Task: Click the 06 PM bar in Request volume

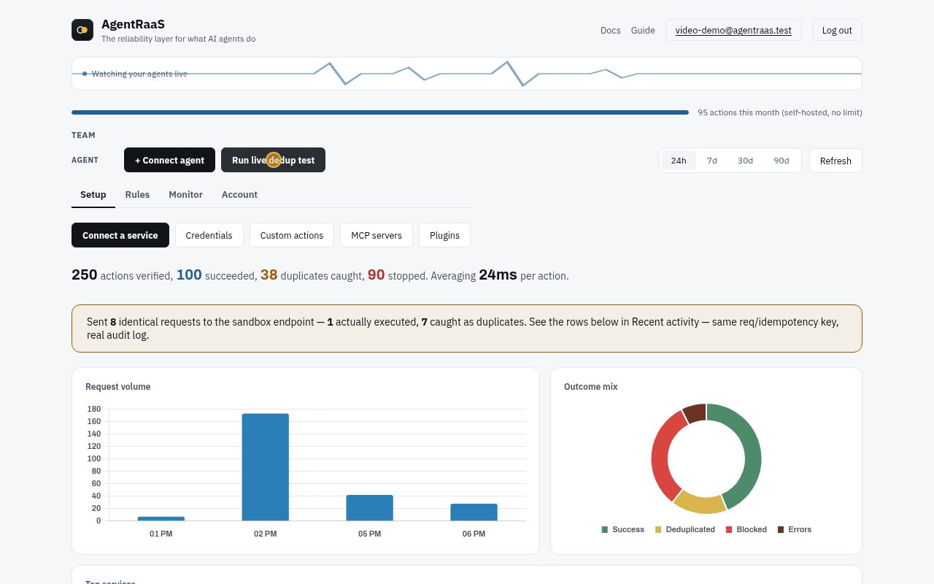Action: pos(474,512)
